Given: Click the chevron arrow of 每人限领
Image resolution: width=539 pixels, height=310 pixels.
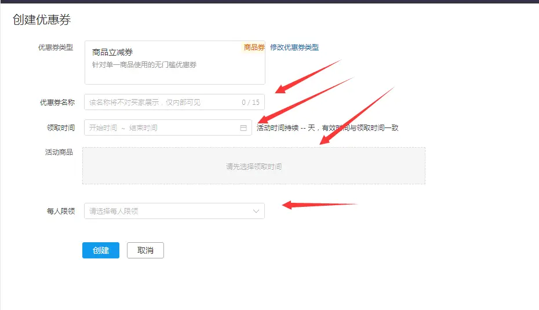Looking at the screenshot, I should click(256, 211).
